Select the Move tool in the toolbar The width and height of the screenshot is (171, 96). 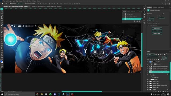pos(2,9)
